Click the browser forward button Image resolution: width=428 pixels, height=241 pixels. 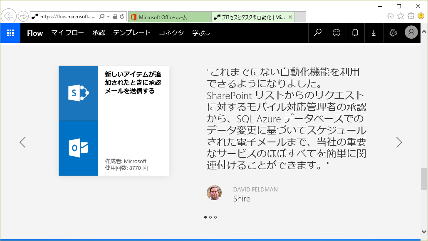23,16
